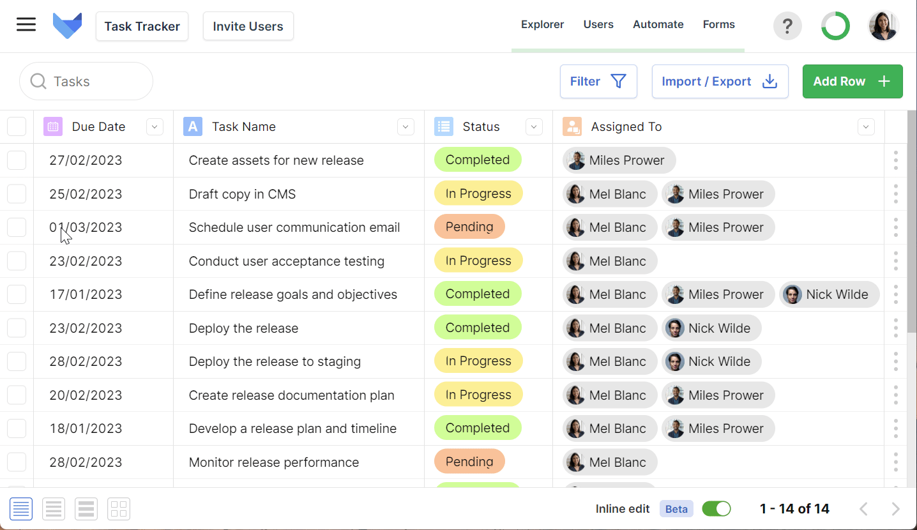Open the user profile avatar
917x530 pixels.
(883, 26)
